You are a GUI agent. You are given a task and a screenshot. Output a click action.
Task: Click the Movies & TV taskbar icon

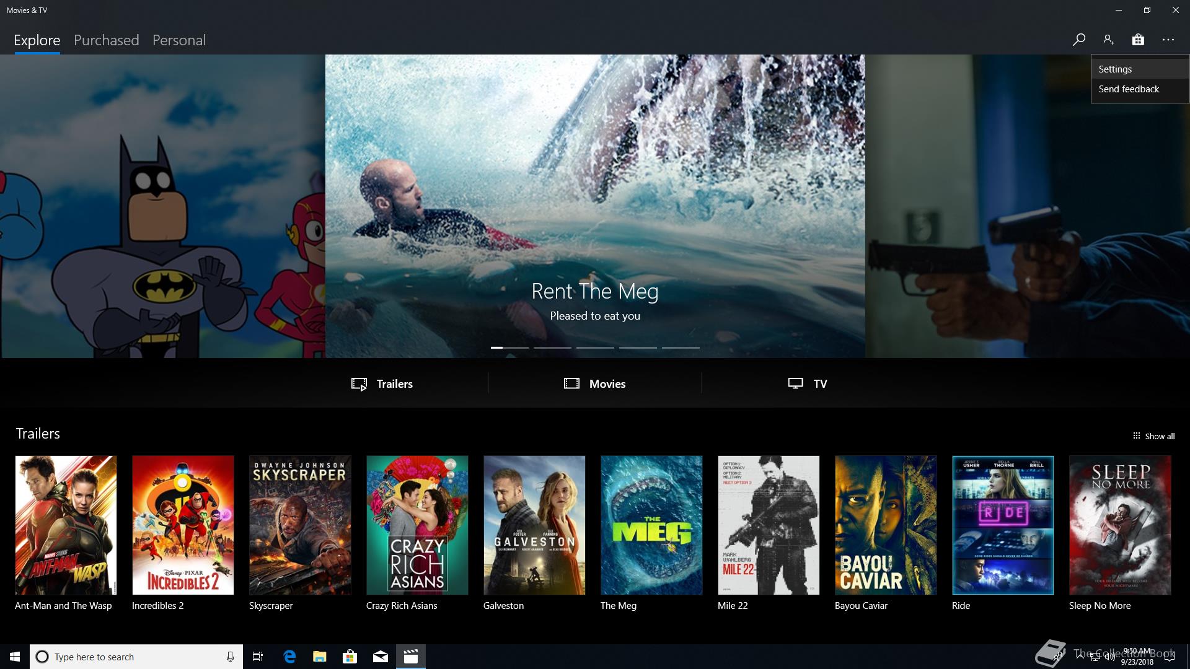click(411, 657)
